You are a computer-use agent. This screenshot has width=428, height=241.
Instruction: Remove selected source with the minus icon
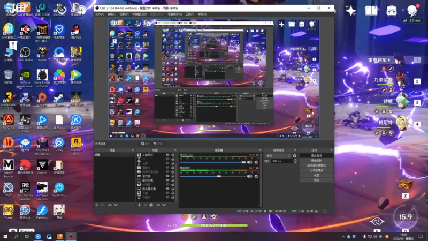[x=145, y=205]
